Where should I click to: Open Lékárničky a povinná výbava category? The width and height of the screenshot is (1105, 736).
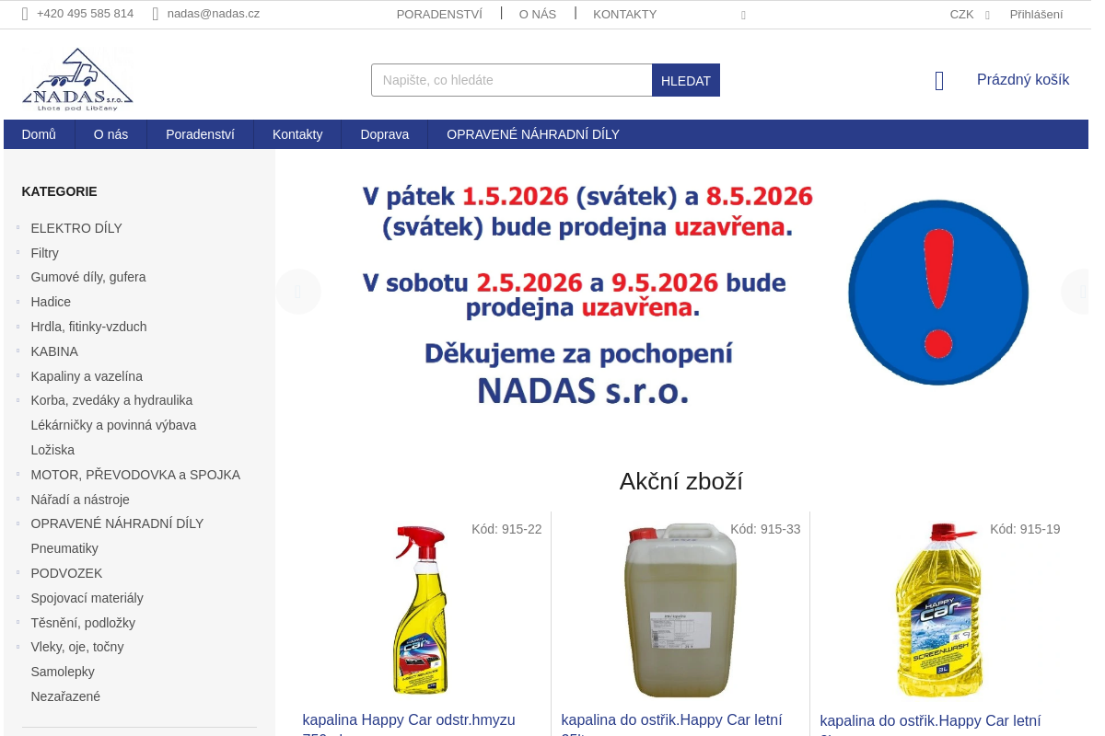[113, 425]
